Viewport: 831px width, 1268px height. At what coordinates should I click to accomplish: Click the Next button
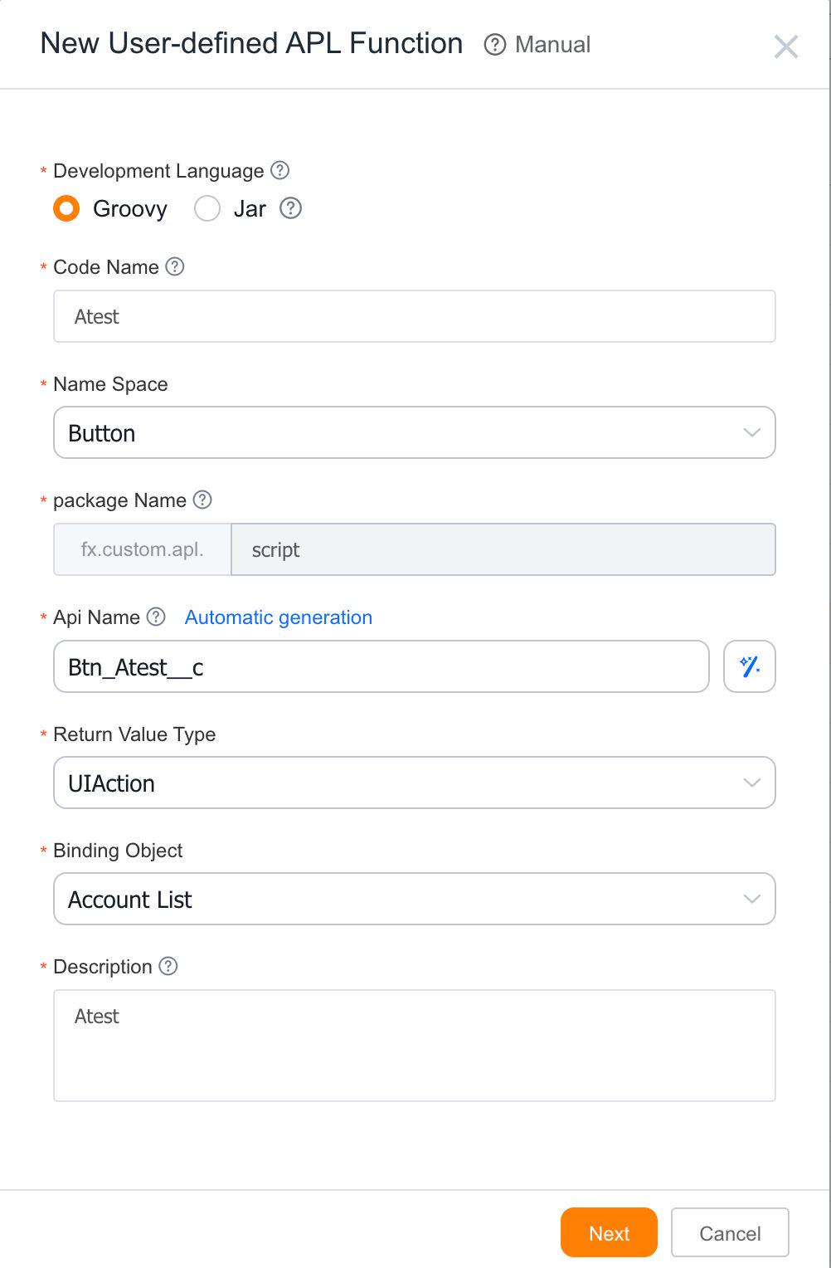pos(609,1233)
